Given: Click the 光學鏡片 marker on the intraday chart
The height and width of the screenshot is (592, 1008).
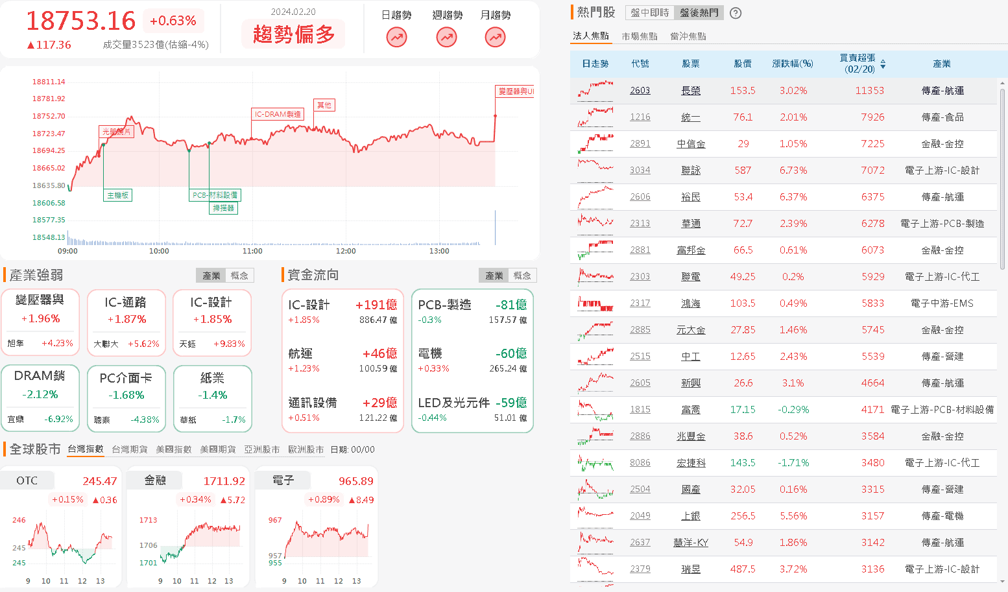Looking at the screenshot, I should click(x=117, y=132).
